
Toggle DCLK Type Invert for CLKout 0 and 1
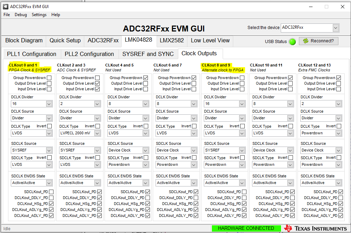point(50,126)
